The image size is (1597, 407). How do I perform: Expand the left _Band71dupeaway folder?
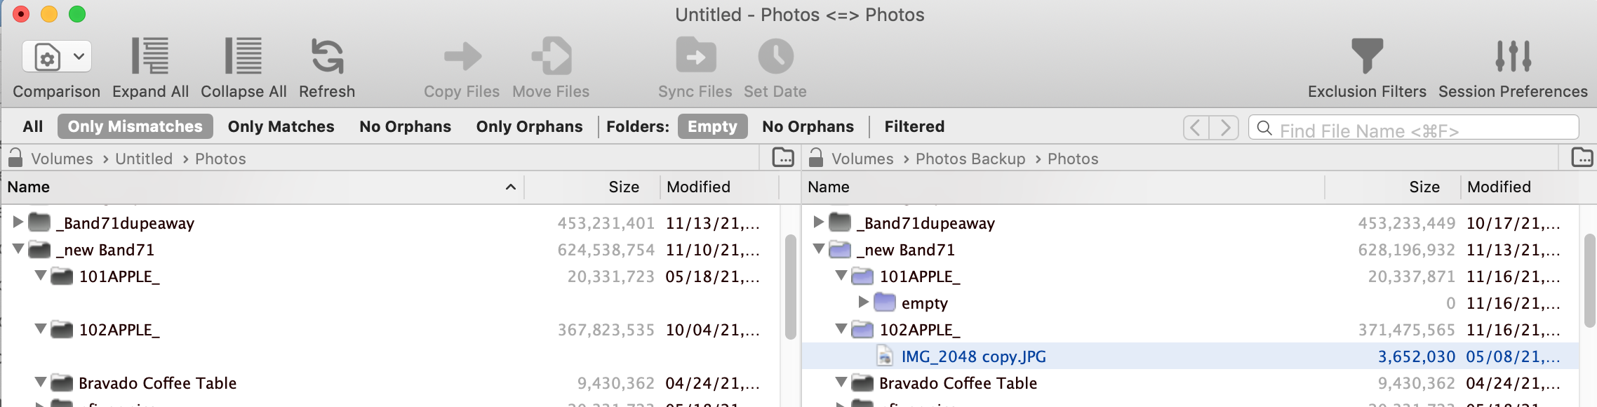click(x=18, y=222)
